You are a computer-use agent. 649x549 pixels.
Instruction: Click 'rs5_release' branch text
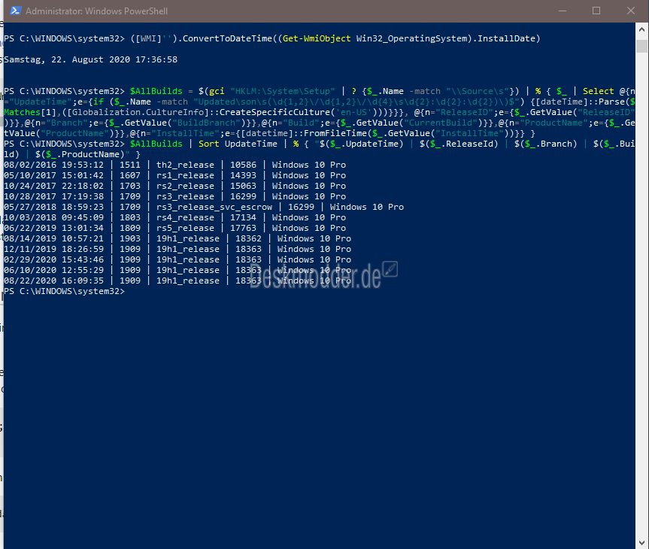185,228
